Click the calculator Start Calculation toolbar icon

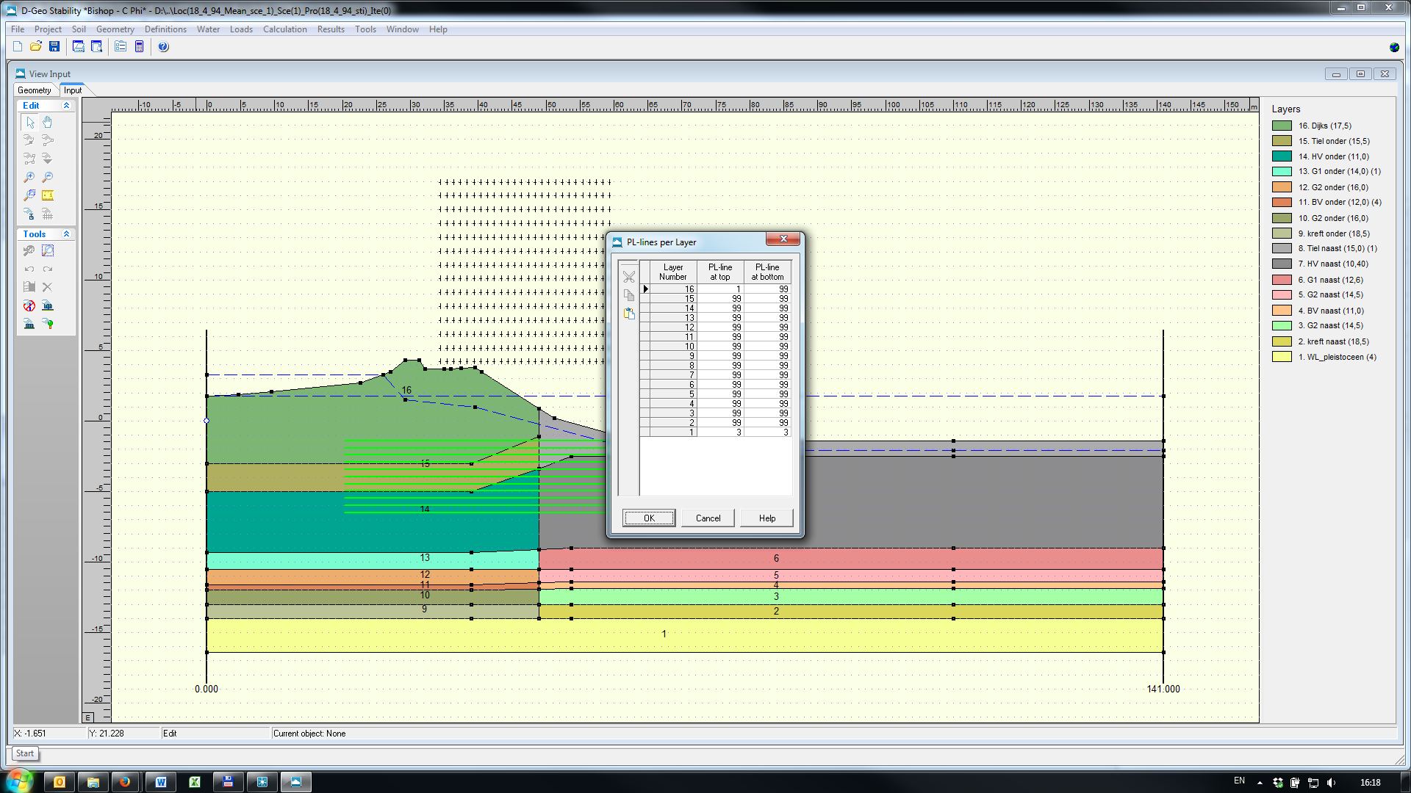click(x=139, y=46)
